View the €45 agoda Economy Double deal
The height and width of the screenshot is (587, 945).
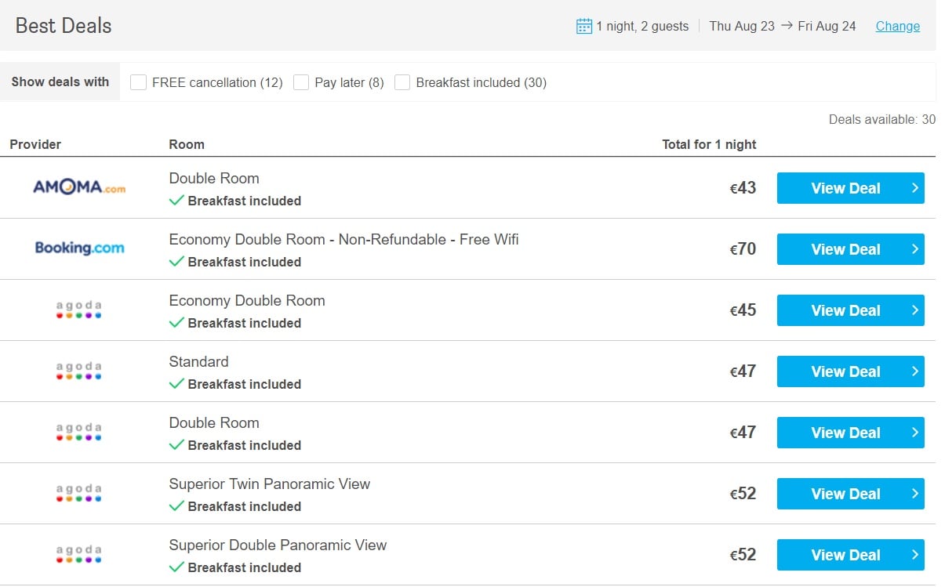coord(850,310)
